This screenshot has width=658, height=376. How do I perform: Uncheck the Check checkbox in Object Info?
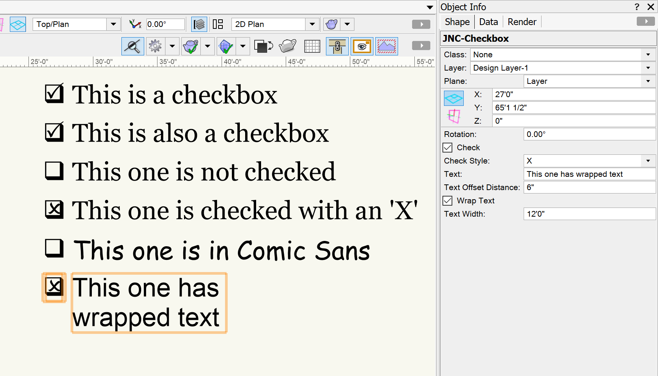pos(447,148)
